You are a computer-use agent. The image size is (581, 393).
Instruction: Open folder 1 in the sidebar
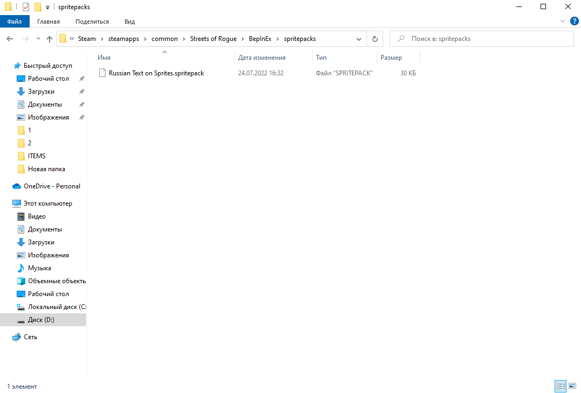click(x=29, y=130)
